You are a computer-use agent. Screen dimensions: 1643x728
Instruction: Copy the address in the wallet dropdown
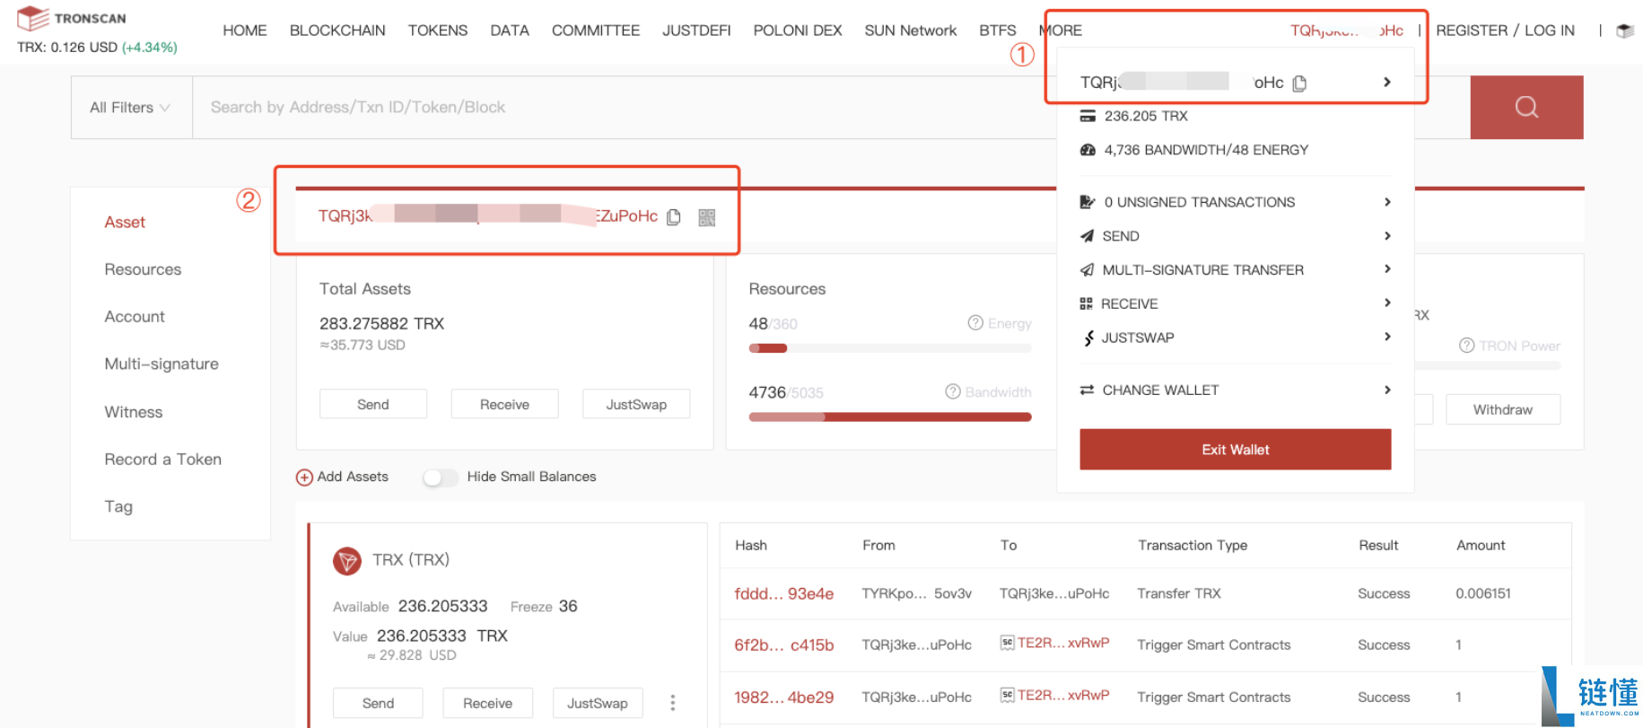point(1299,83)
